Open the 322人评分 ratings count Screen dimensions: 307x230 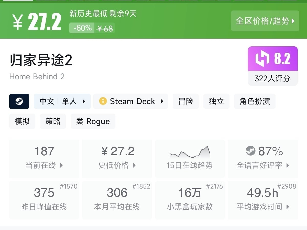click(x=272, y=78)
